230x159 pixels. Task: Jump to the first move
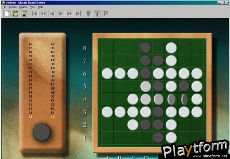pos(34,14)
